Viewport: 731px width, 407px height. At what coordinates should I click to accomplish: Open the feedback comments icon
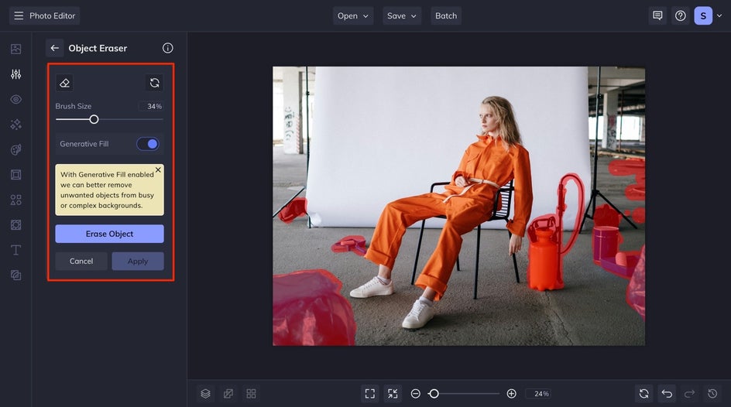[x=657, y=15]
